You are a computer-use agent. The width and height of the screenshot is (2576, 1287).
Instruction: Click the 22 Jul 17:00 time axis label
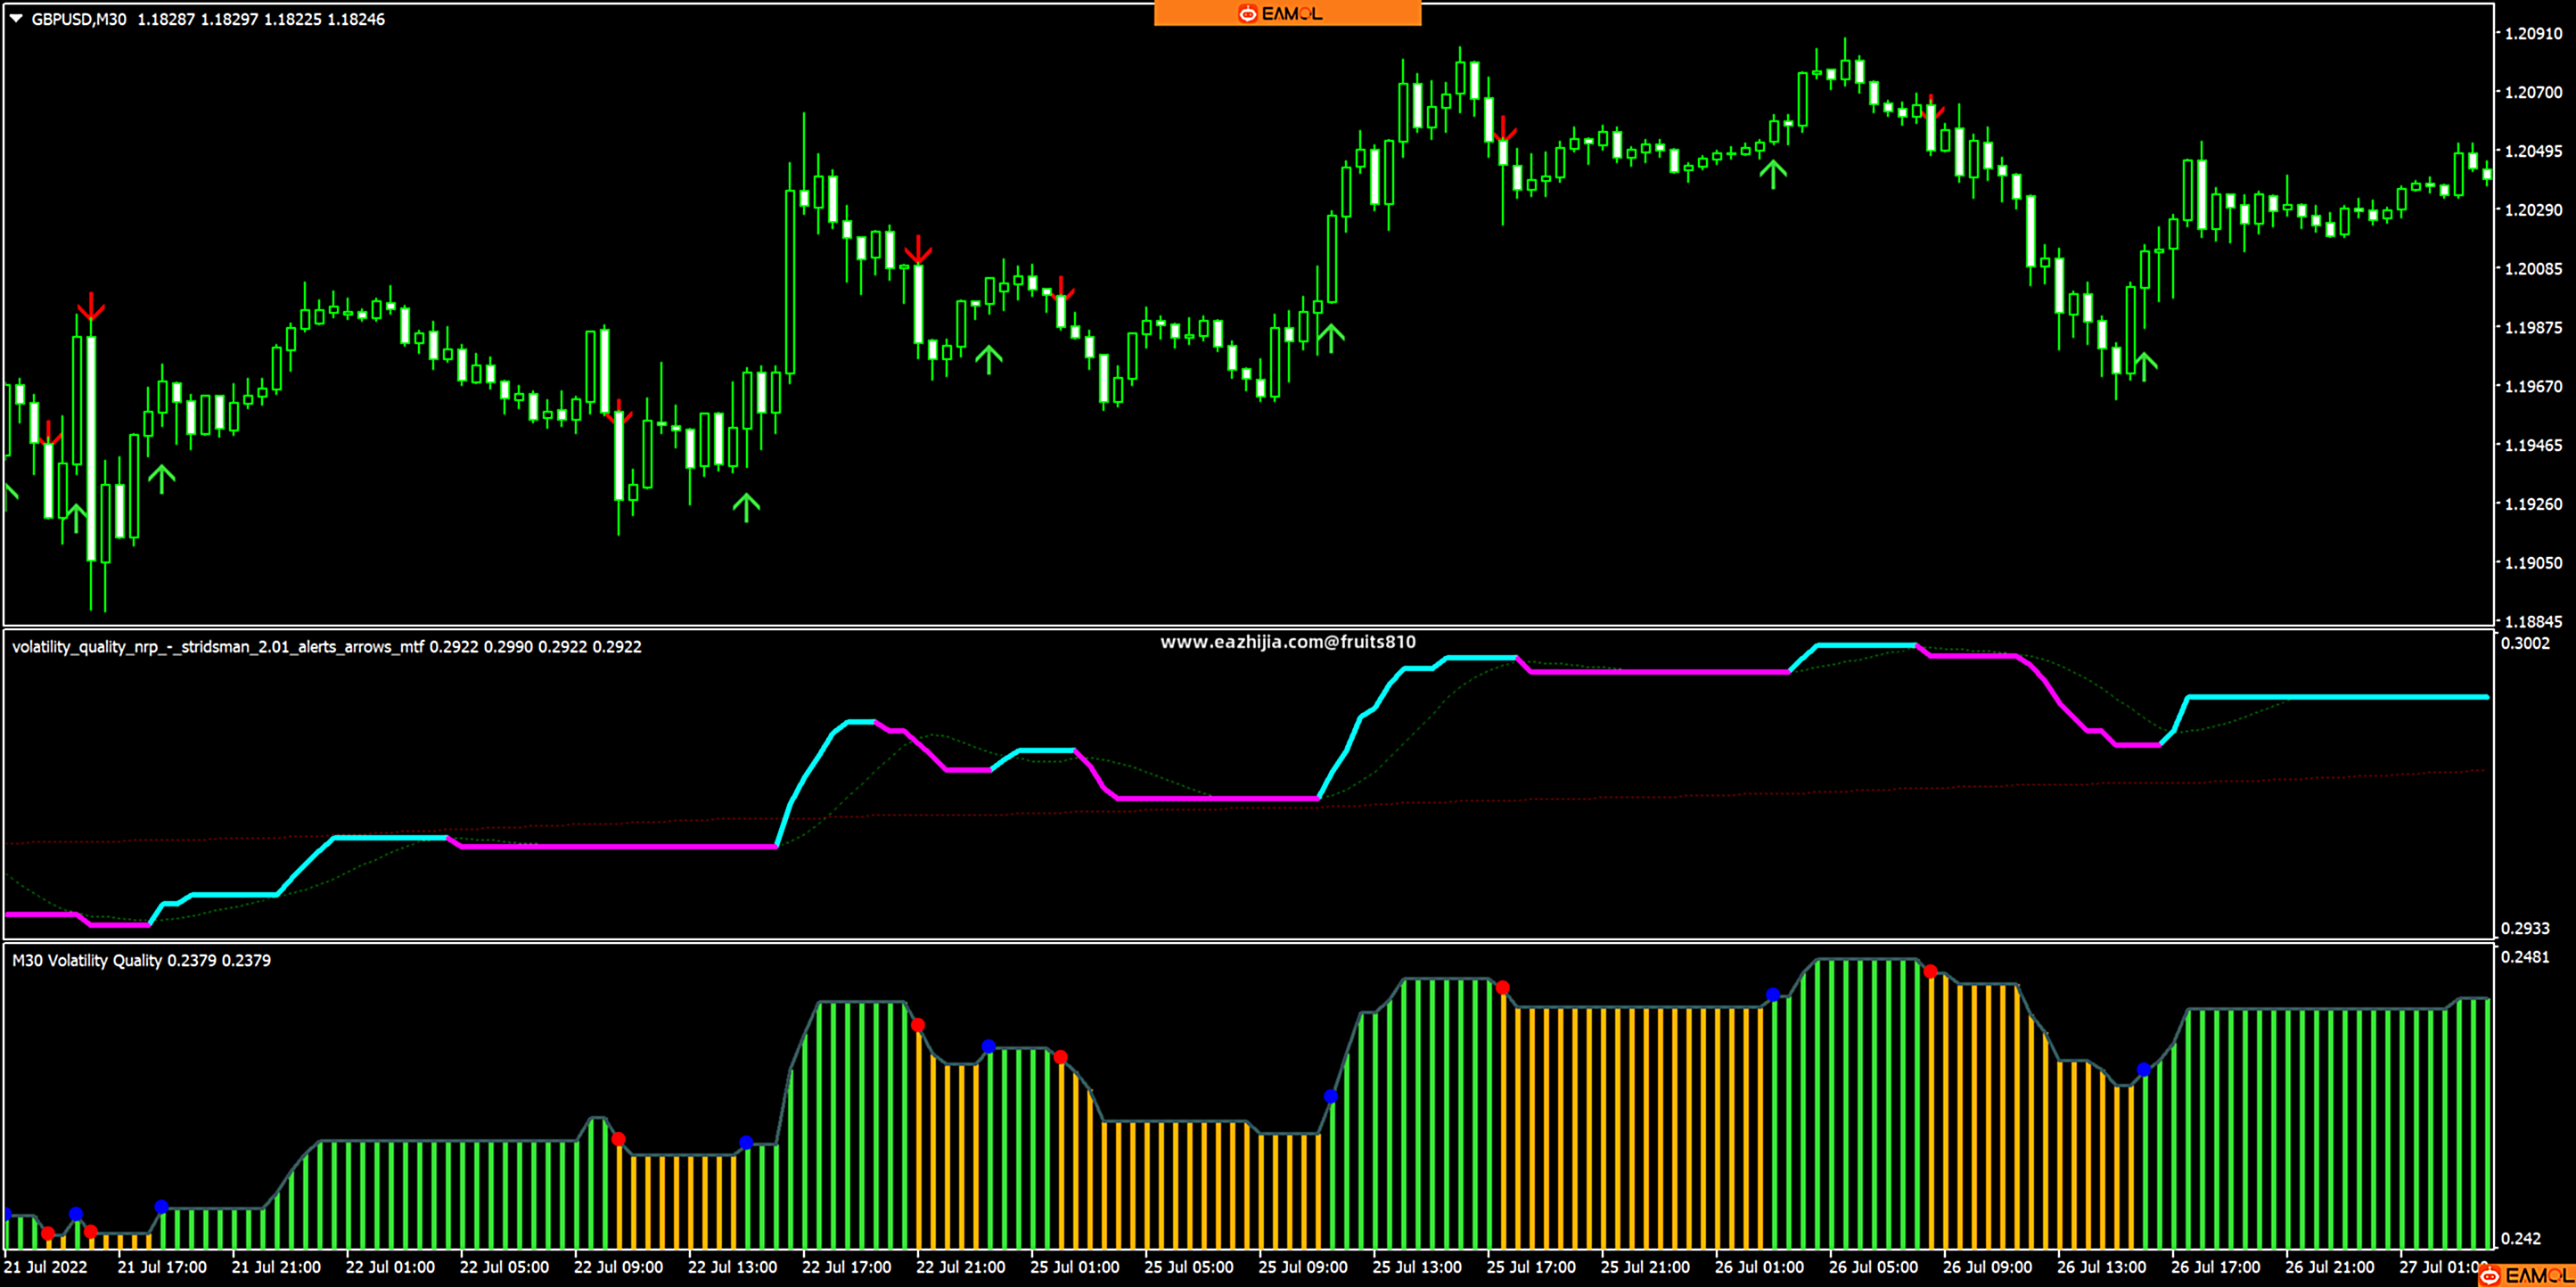[846, 1267]
